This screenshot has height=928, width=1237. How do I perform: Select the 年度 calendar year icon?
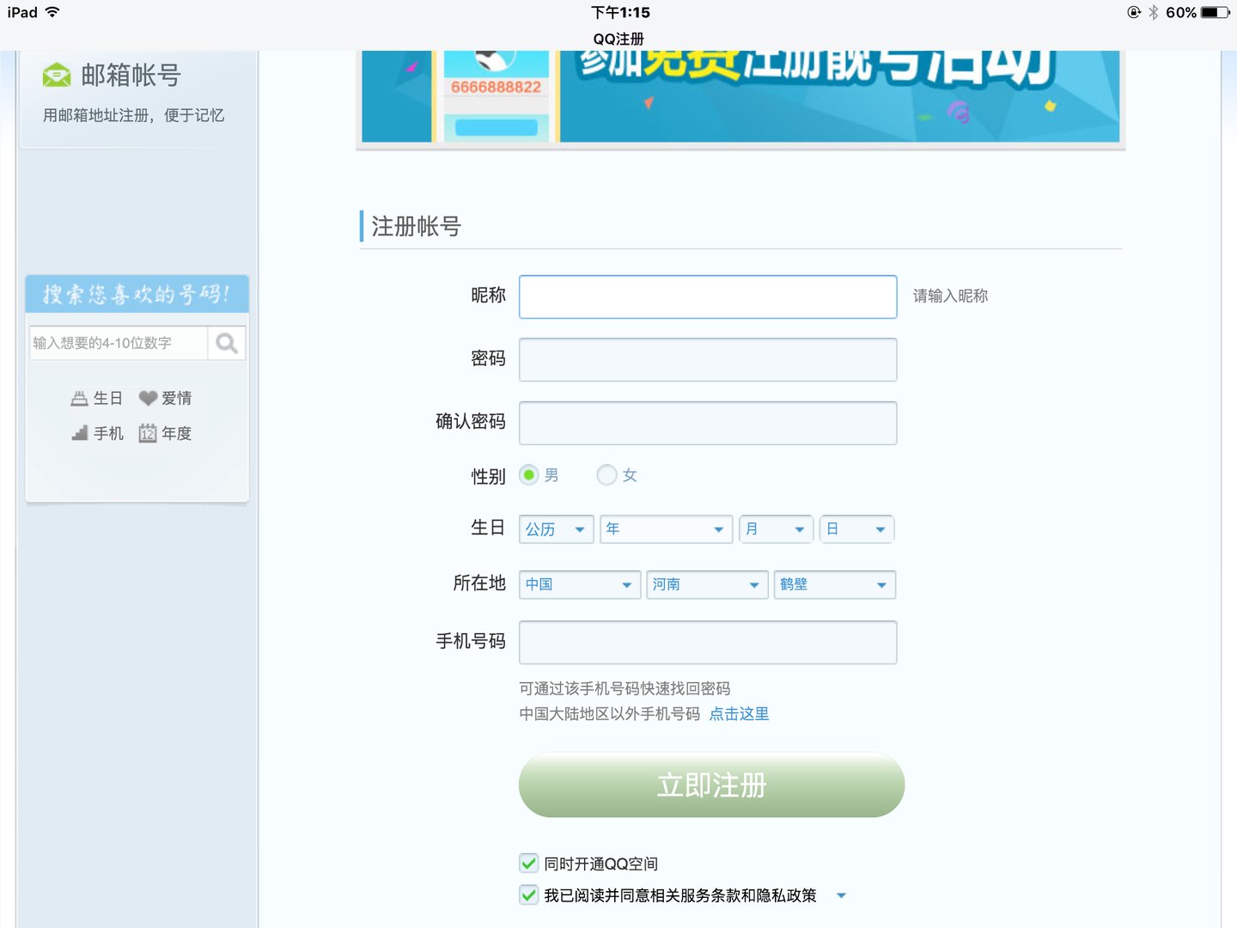147,433
